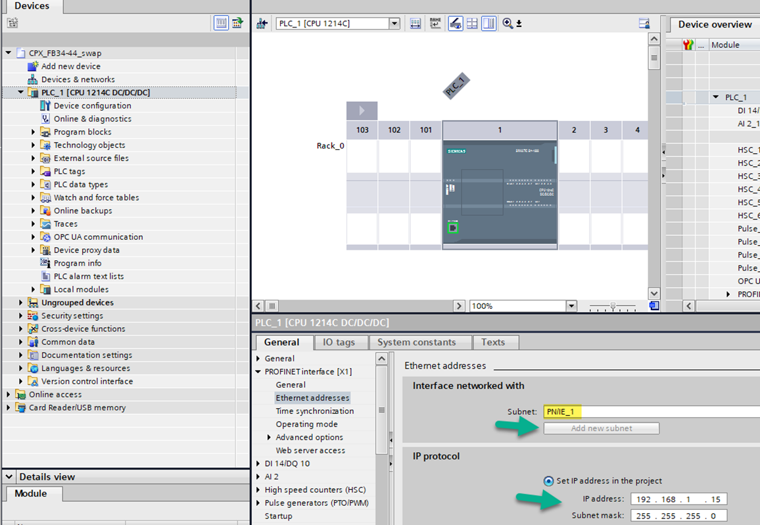Viewport: 760px width, 525px height.
Task: Select the CPU 1214C module image in the rack
Action: (x=500, y=194)
